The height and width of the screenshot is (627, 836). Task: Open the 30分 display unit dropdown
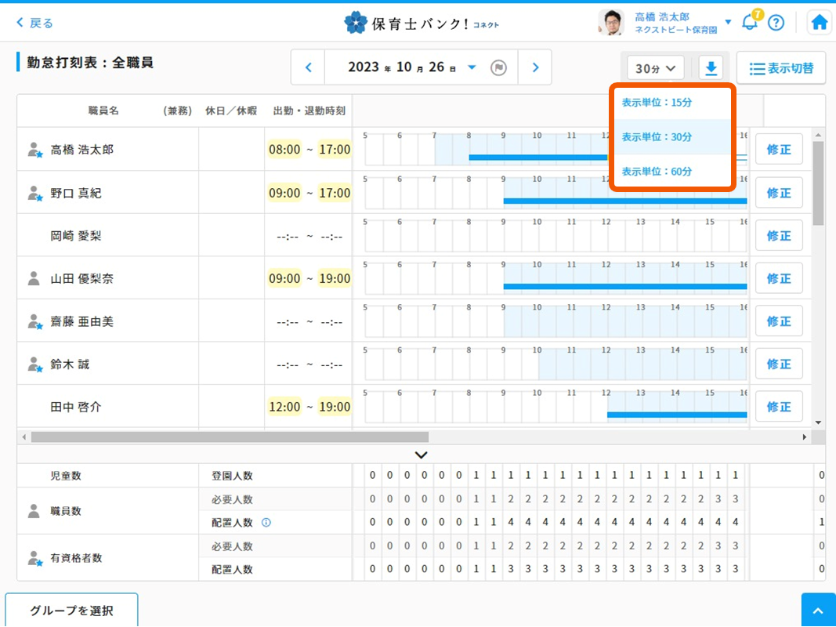[x=655, y=68]
